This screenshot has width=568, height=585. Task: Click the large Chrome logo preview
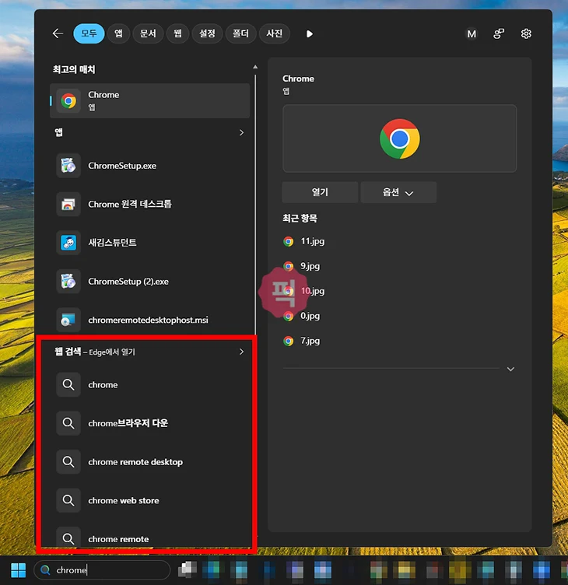[400, 138]
